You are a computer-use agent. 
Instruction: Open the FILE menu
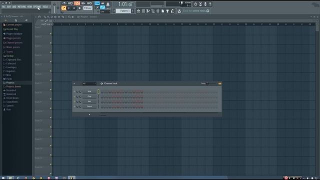coord(3,6)
